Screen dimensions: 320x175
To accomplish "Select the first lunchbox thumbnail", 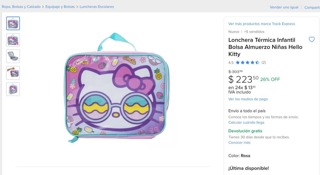I will [13, 23].
